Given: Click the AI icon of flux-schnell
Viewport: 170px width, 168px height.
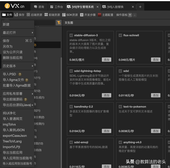Looking at the screenshot, I should pos(120,35).
